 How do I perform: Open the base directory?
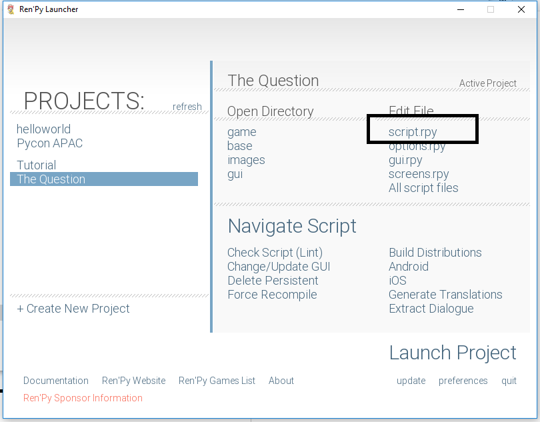[x=240, y=146]
